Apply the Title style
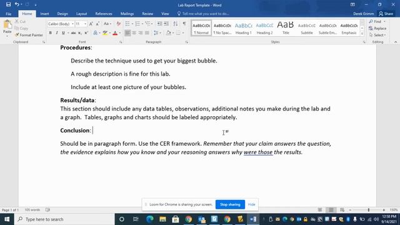400x225 pixels. click(286, 28)
